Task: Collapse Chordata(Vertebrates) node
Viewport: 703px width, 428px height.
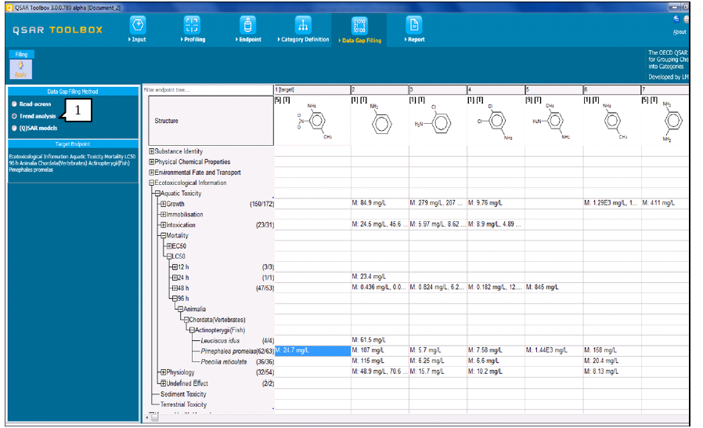Action: [x=186, y=320]
